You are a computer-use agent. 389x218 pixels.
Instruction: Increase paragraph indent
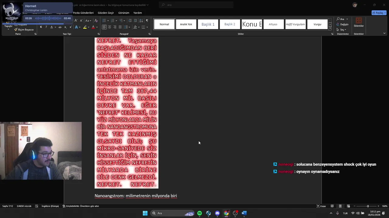135,20
